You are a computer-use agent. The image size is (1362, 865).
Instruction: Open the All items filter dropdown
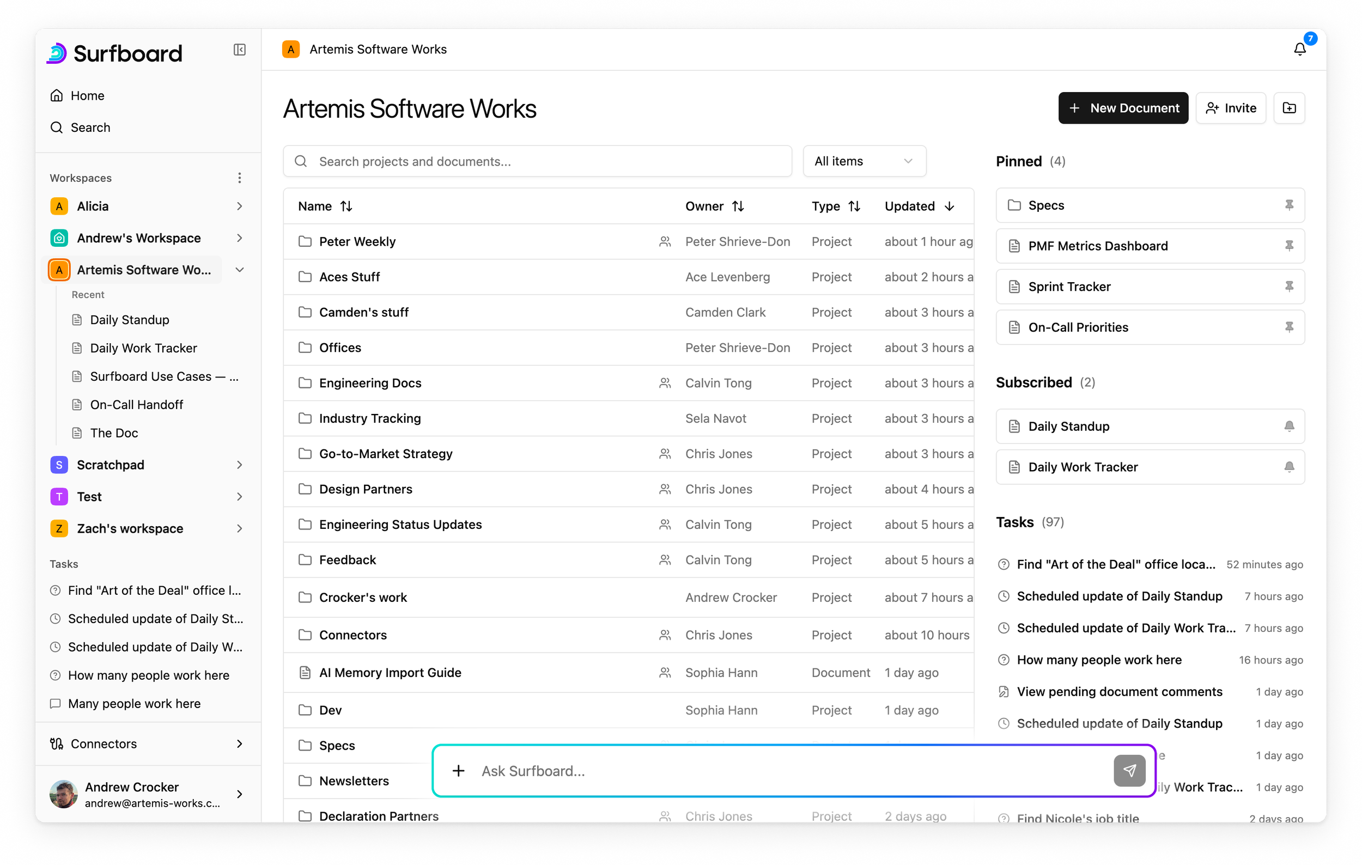pyautogui.click(x=864, y=161)
